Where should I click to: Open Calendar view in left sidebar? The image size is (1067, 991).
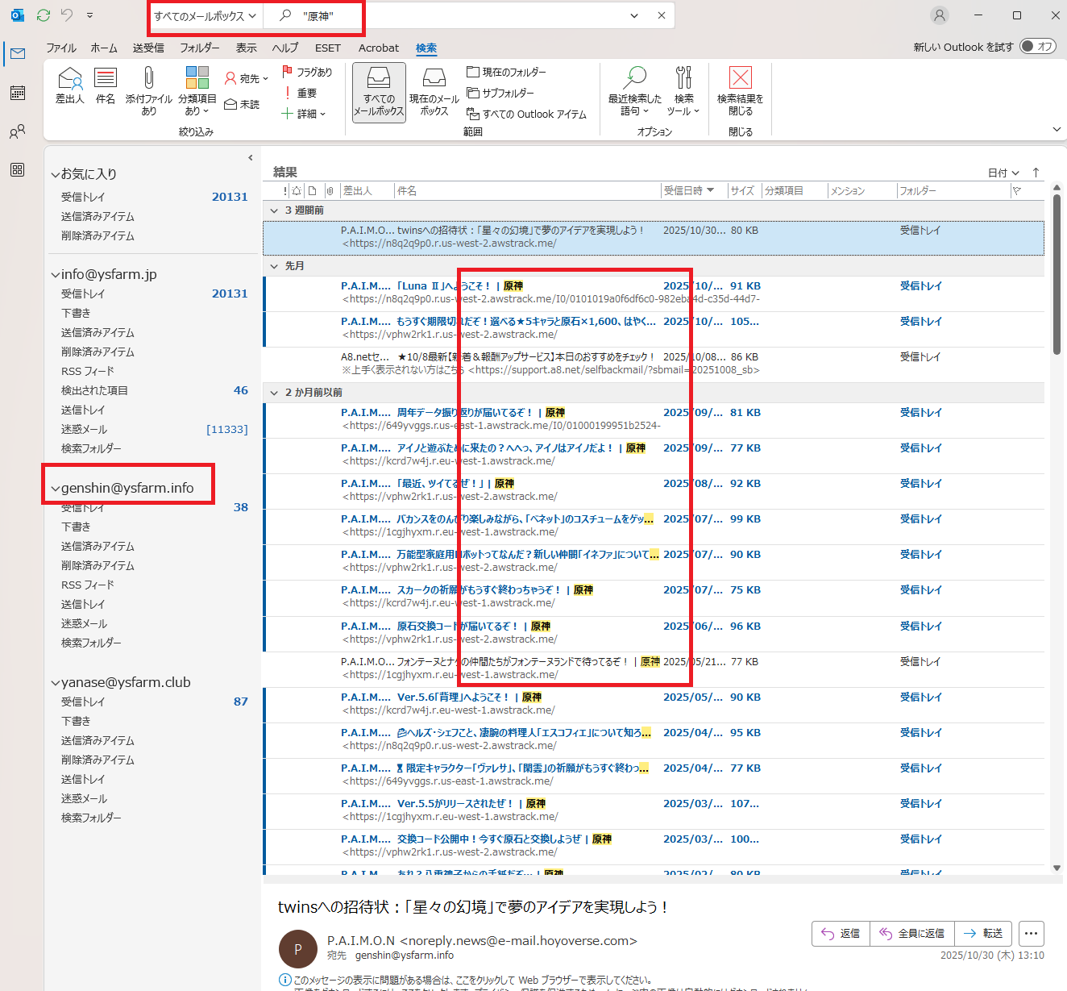tap(17, 93)
